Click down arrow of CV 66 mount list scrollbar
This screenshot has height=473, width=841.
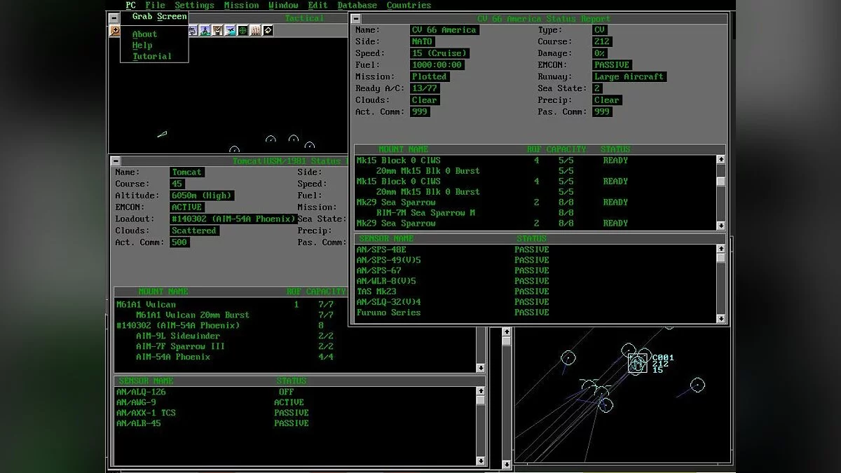tap(721, 225)
